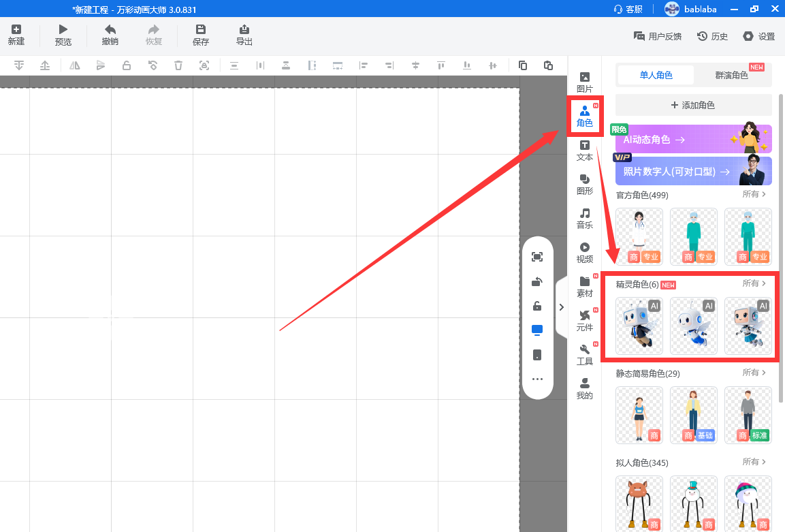Expand 所有 for 静态简易角色 section
Screen dimensions: 785x532
pyautogui.click(x=754, y=373)
